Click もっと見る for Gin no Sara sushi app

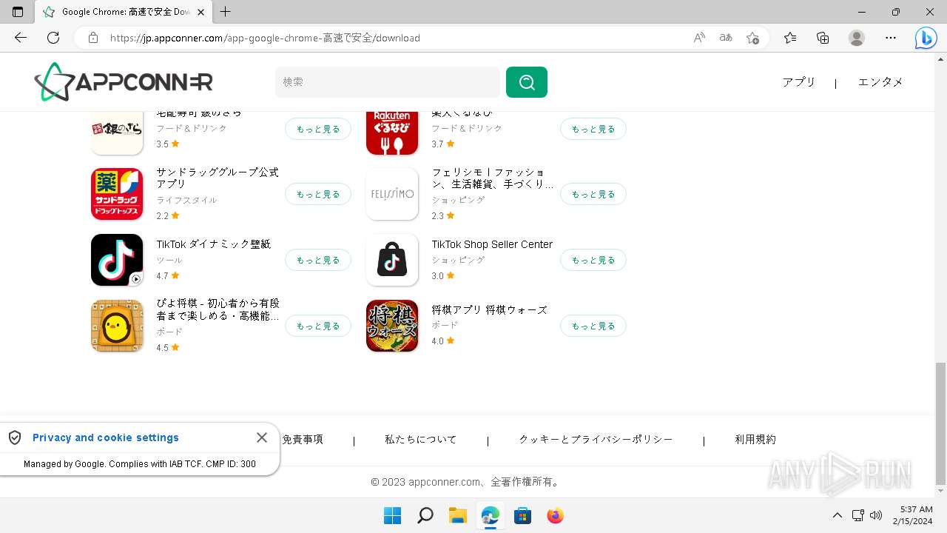pos(318,129)
